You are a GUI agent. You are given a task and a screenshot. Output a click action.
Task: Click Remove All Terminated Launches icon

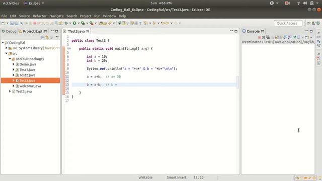[268, 37]
